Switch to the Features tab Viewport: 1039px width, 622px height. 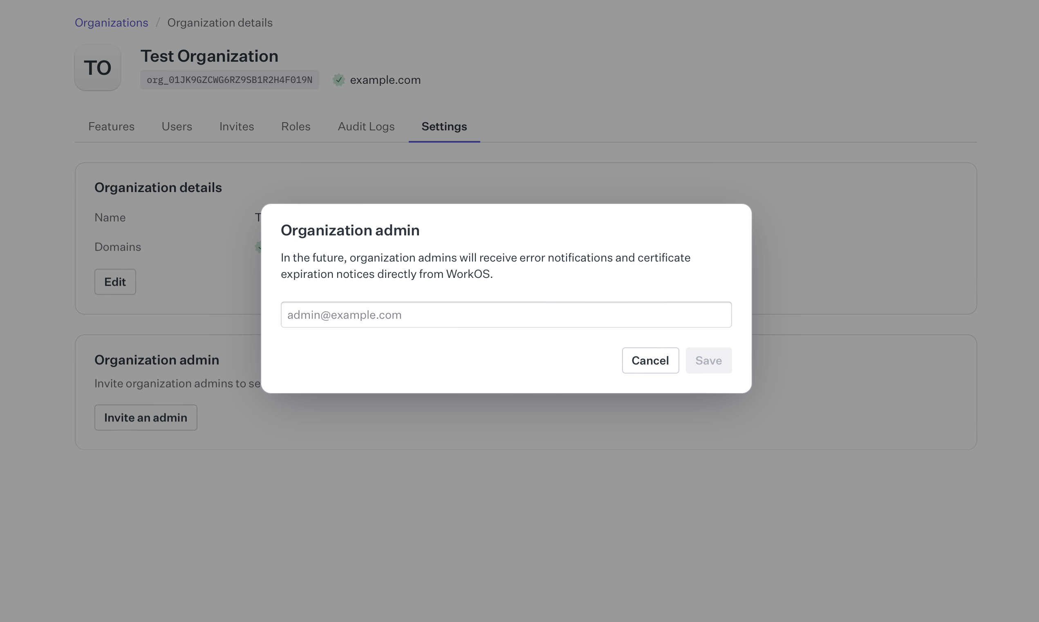point(111,127)
